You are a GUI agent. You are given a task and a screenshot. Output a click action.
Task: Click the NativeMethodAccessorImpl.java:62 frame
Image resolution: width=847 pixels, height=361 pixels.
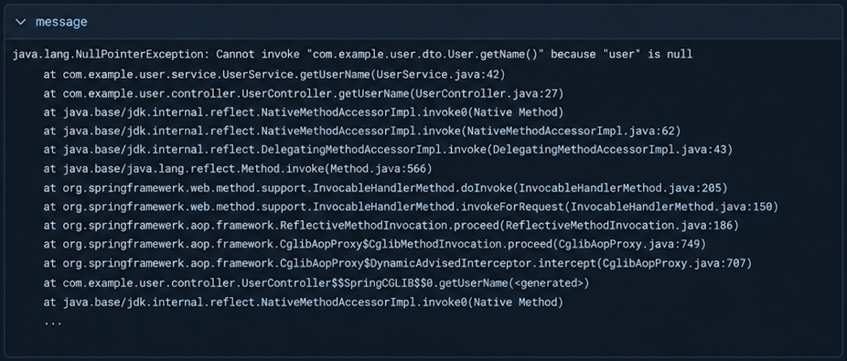tap(362, 131)
